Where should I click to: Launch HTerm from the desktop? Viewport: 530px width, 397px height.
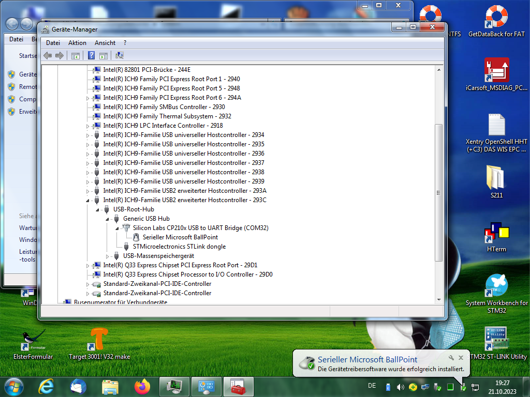496,236
